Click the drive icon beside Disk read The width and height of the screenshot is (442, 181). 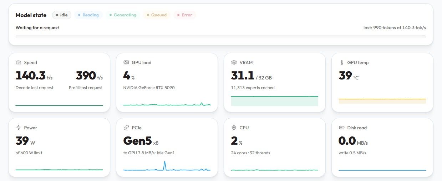(342, 128)
